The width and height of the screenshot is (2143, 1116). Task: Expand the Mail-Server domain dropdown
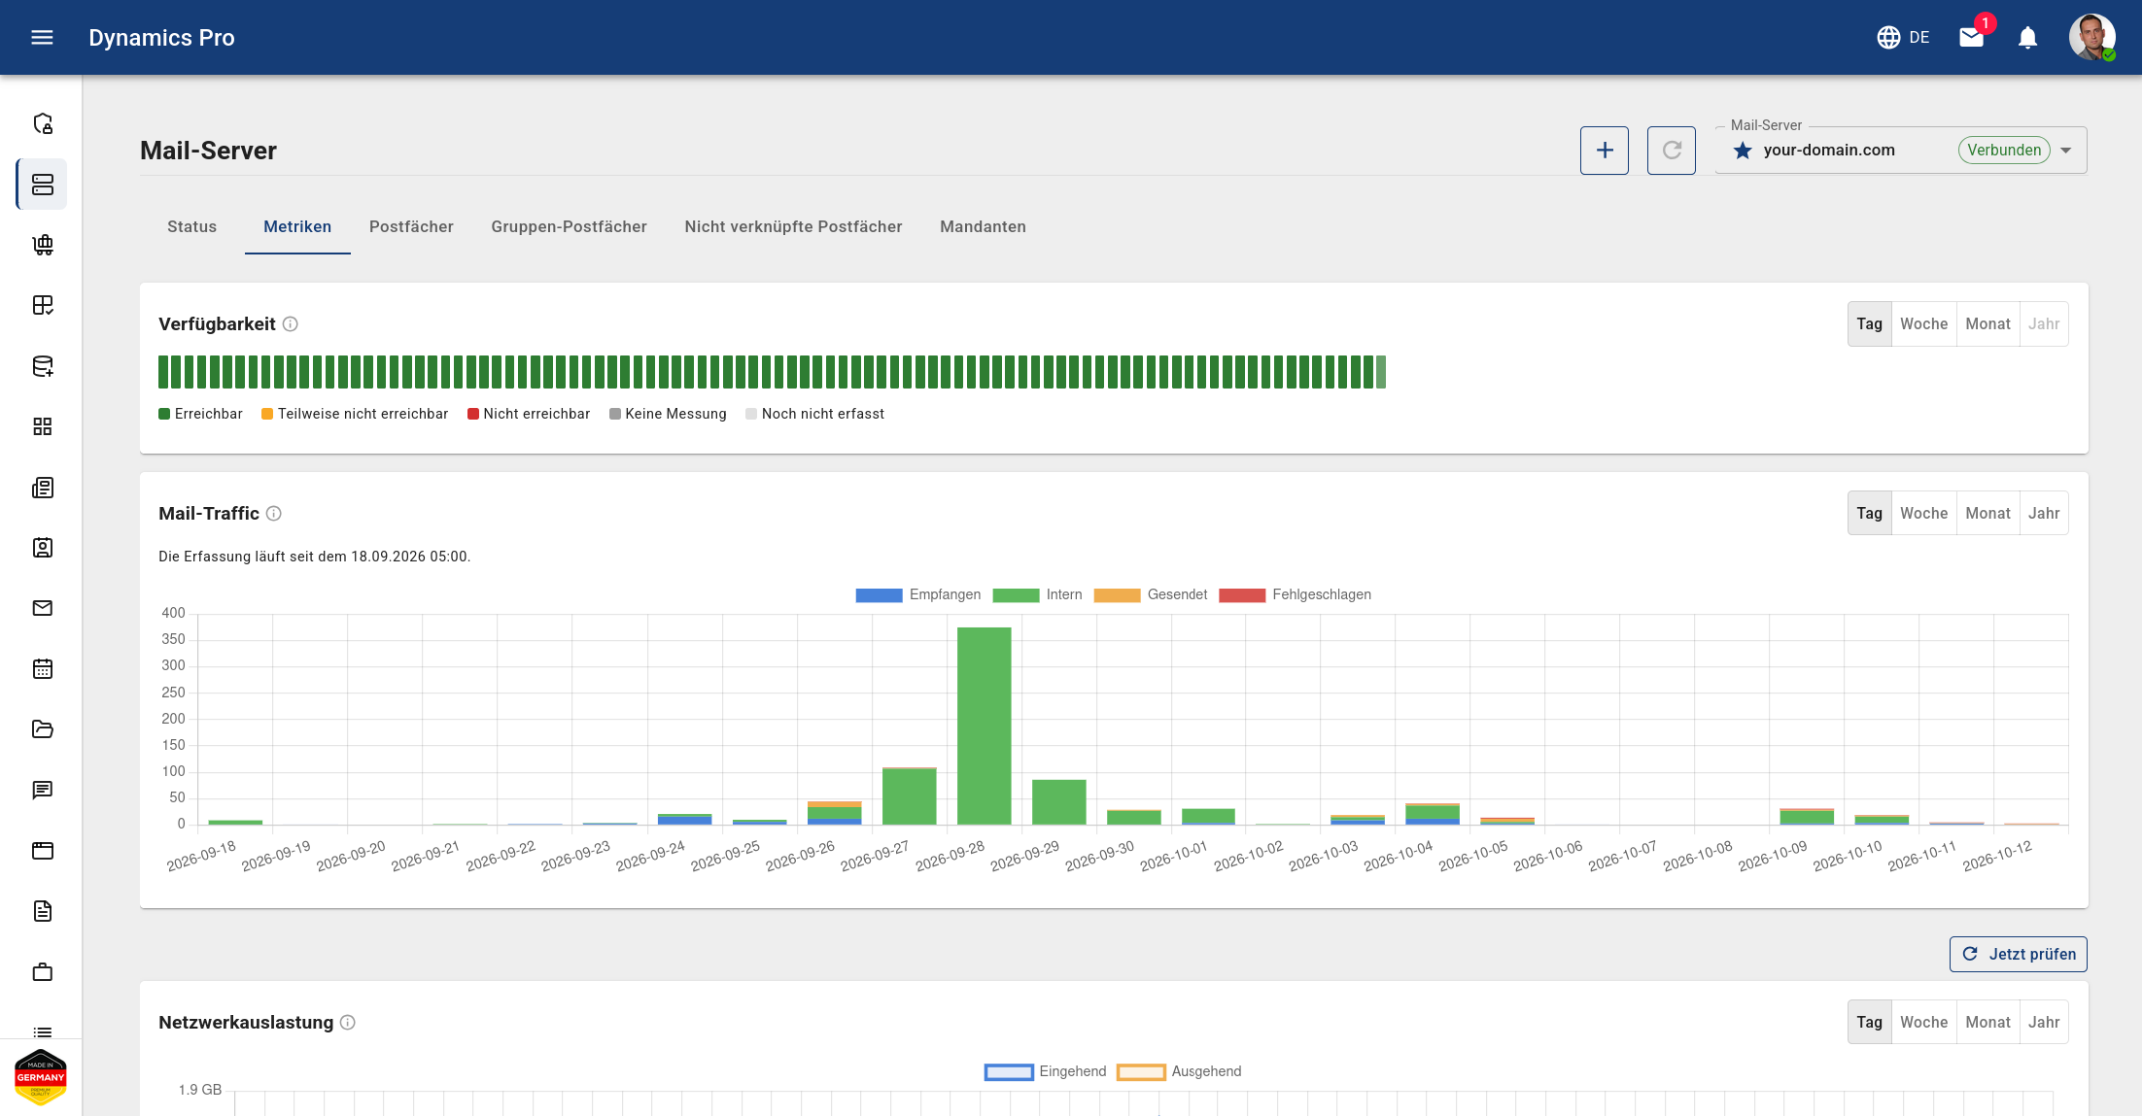[x=1901, y=151]
